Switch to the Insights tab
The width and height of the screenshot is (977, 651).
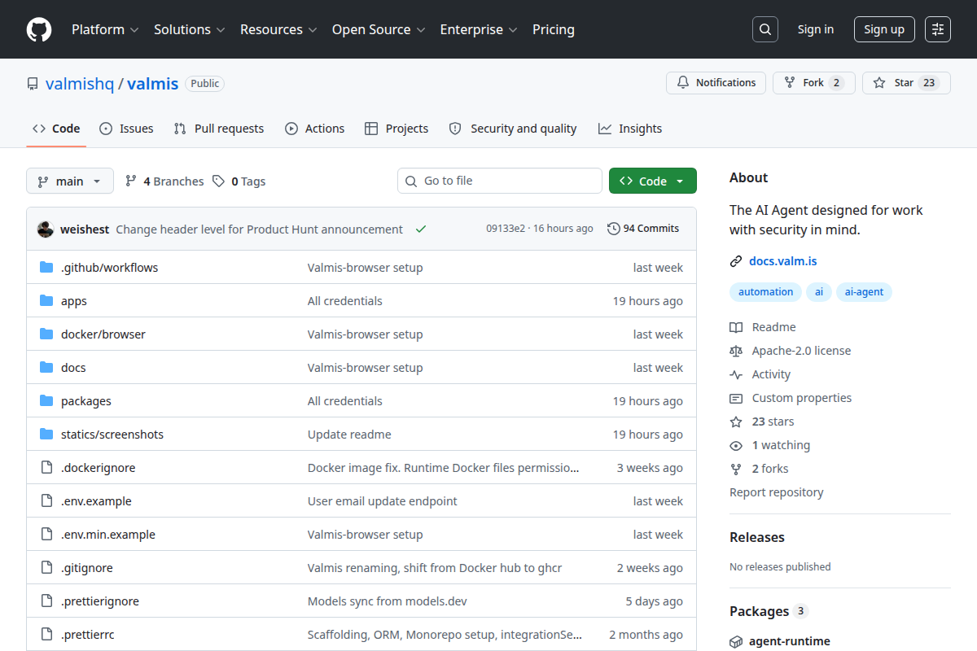(x=630, y=129)
